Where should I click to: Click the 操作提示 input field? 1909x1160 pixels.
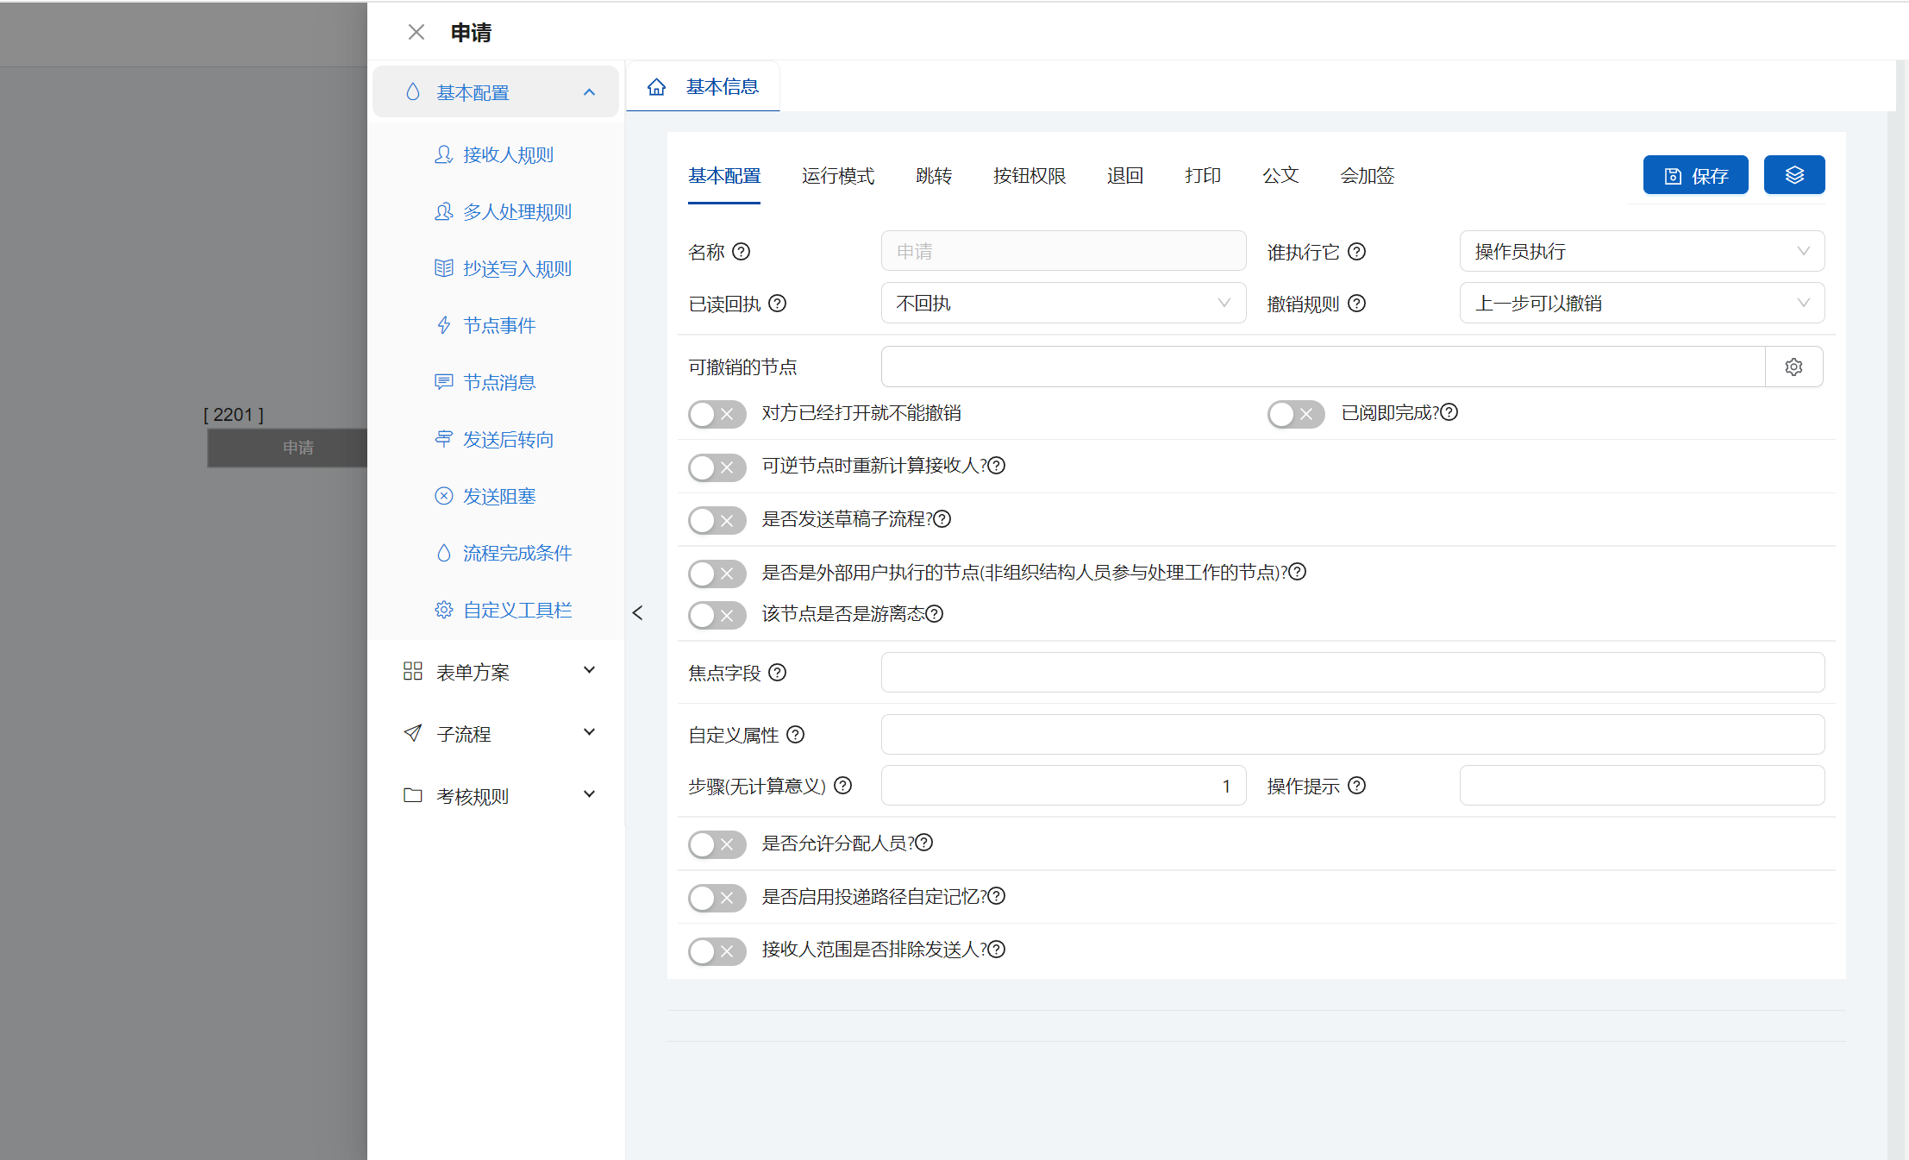(x=1642, y=785)
